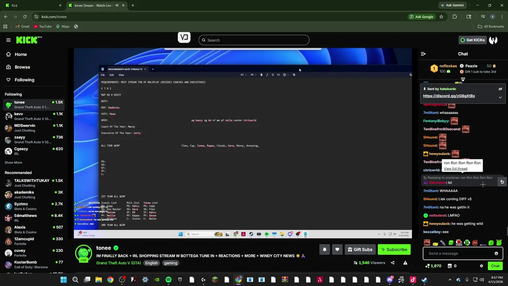508x286 pixels.
Task: Click Grand Theft Auto V (GTA) category link
Action: tap(118, 263)
